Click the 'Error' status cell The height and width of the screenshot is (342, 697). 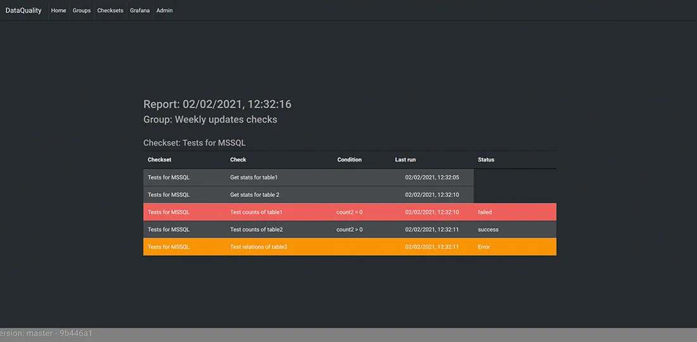(x=484, y=247)
